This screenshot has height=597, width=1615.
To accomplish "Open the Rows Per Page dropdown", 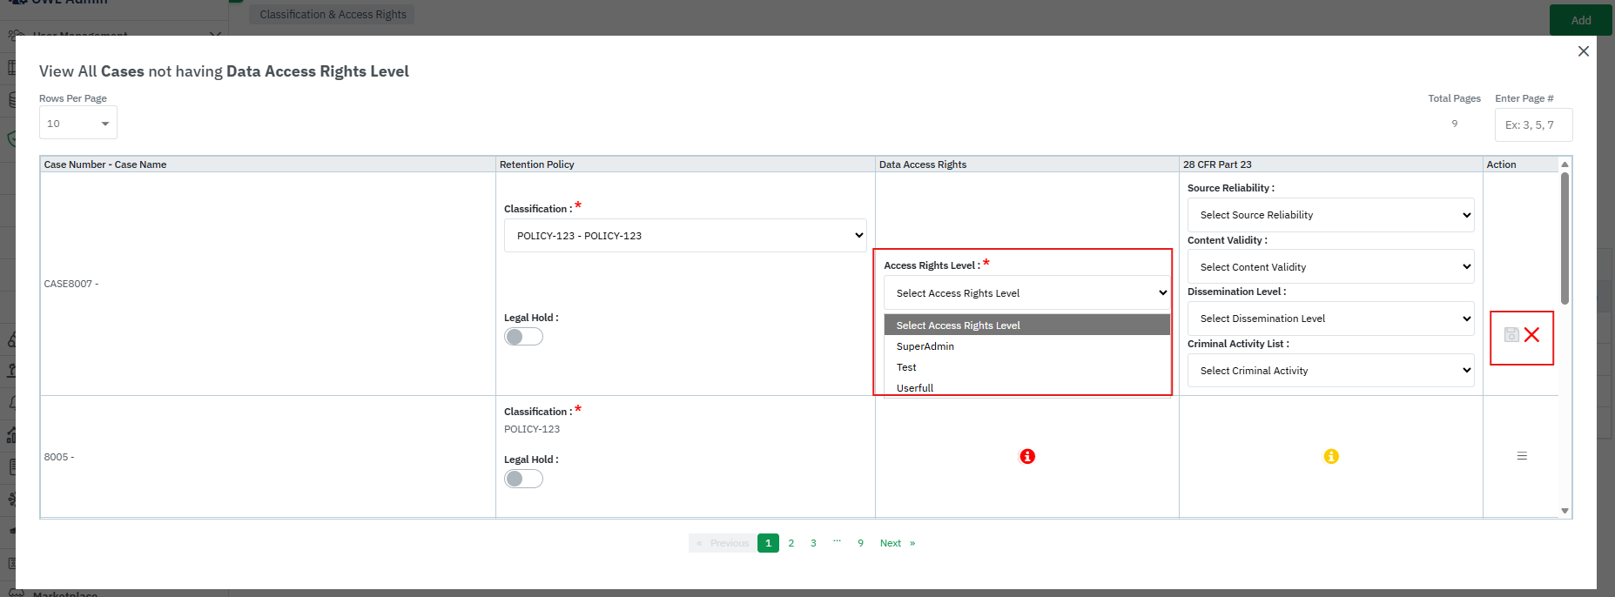I will [x=77, y=124].
